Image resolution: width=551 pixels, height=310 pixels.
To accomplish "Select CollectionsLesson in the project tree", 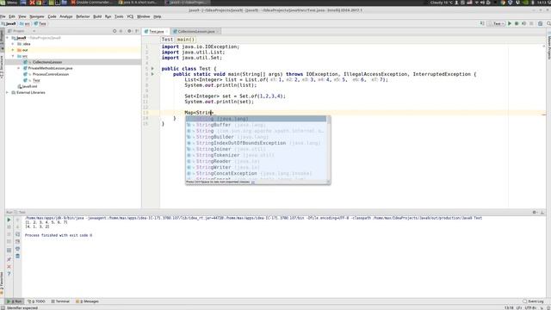I will click(x=47, y=62).
